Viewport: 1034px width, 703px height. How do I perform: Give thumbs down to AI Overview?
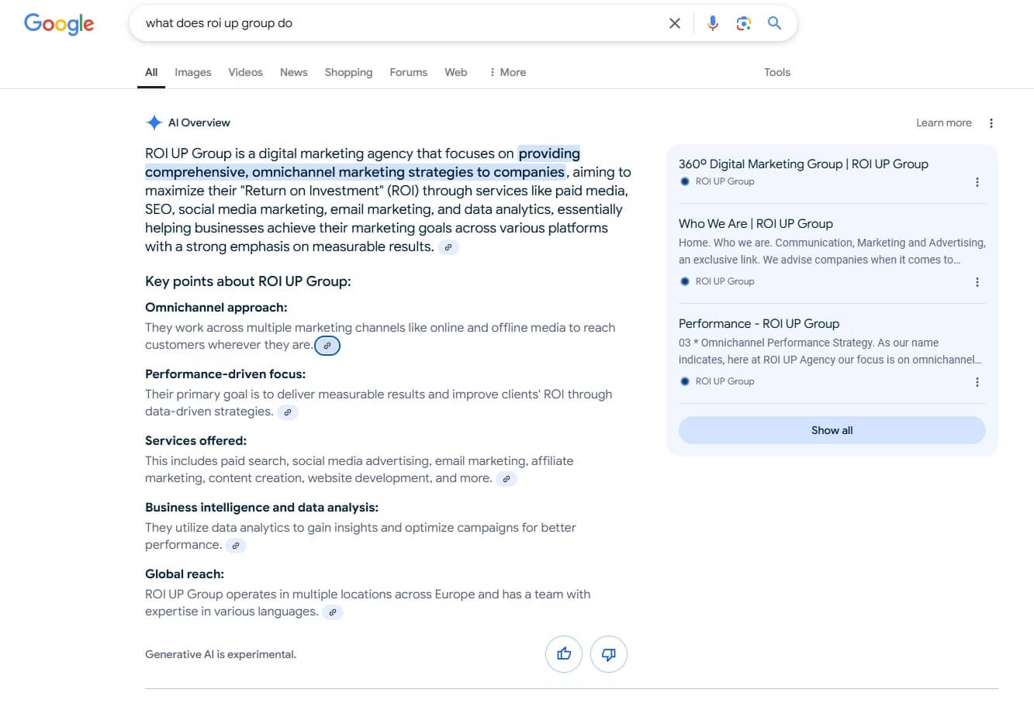click(x=609, y=654)
